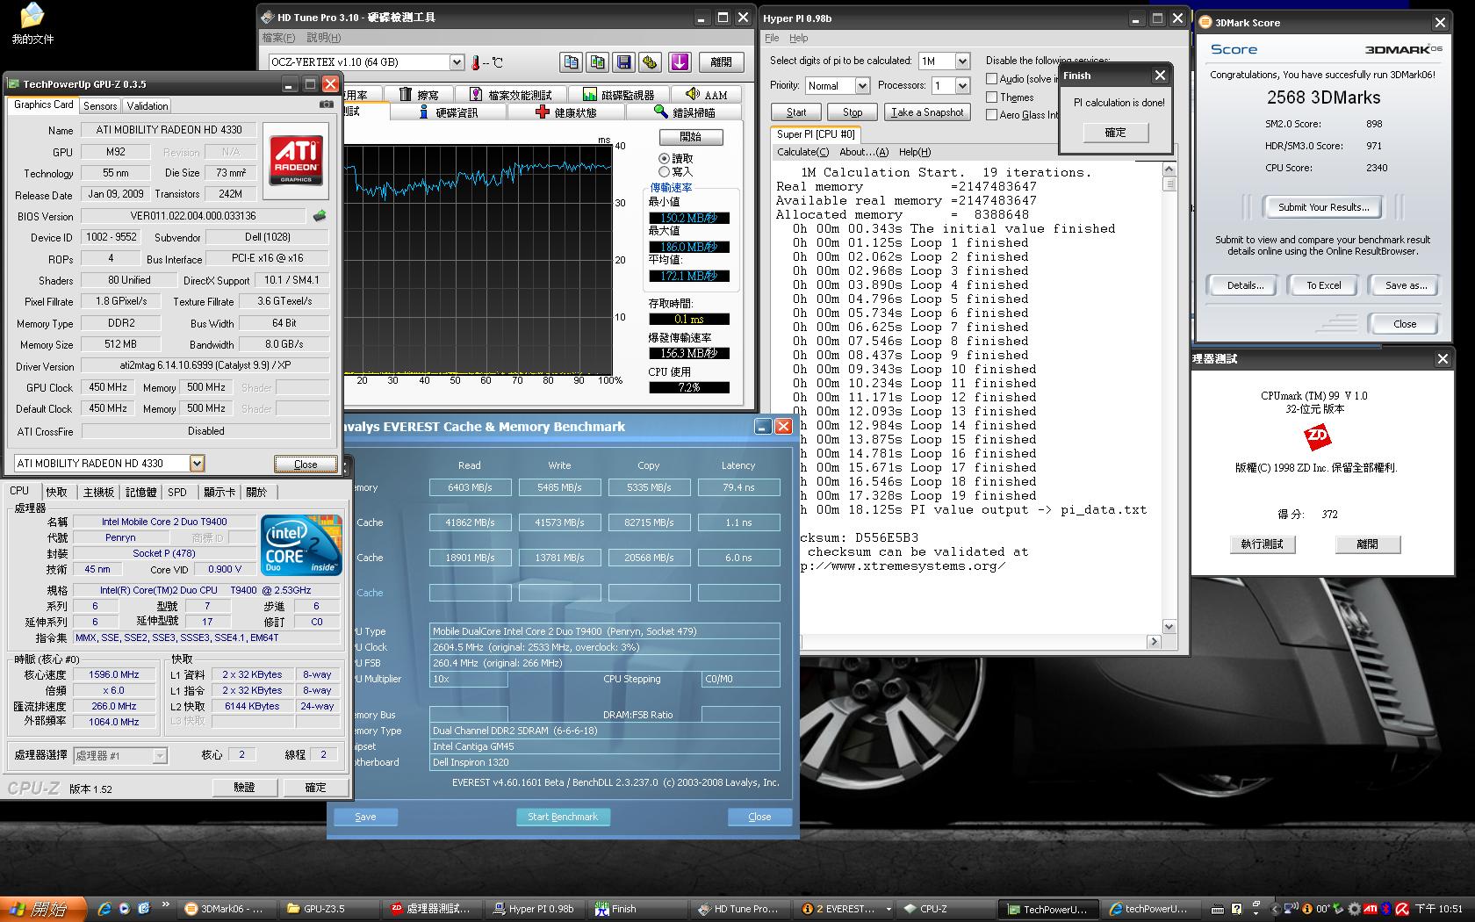
Task: Click the BIOS chip save icon in GPU-Z
Action: click(x=320, y=215)
